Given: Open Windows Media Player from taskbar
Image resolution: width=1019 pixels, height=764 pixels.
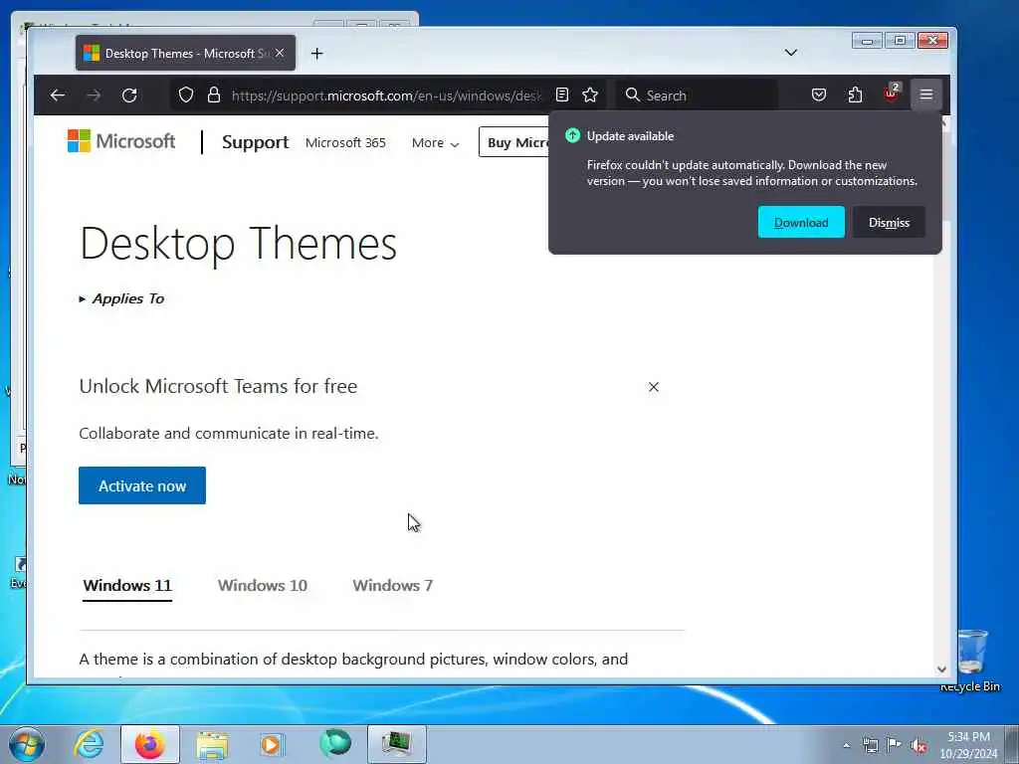Looking at the screenshot, I should pos(271,744).
